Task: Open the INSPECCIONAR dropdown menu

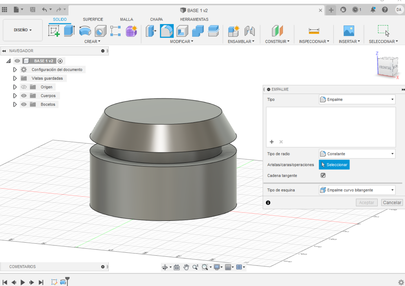Action: coord(314,41)
